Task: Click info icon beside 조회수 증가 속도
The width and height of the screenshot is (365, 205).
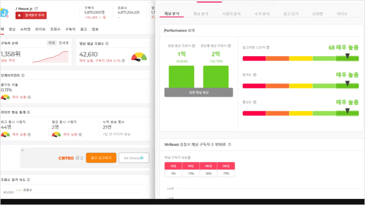Action: 28,180
